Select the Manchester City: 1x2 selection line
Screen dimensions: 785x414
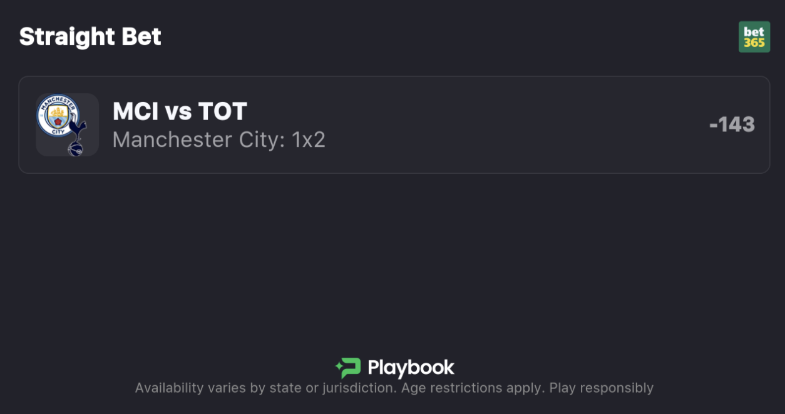(x=218, y=139)
